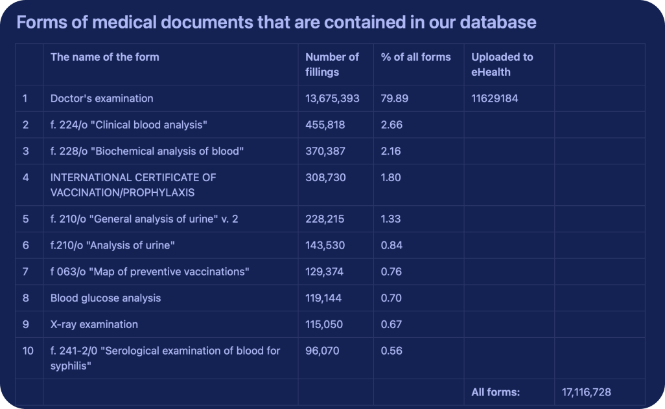
Task: Select the International Certificate of Vaccination row
Action: click(x=133, y=185)
